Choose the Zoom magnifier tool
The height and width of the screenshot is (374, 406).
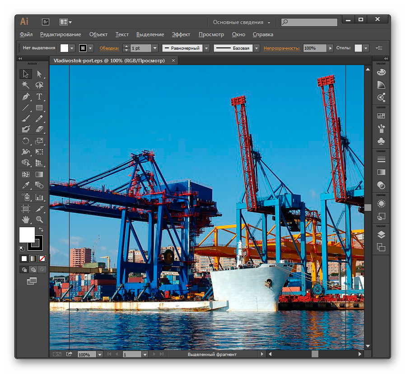tap(39, 220)
